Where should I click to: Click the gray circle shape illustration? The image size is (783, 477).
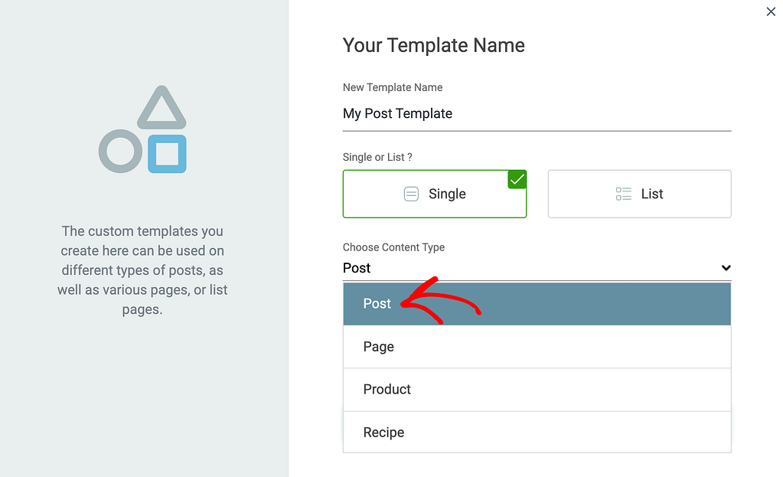click(x=120, y=151)
